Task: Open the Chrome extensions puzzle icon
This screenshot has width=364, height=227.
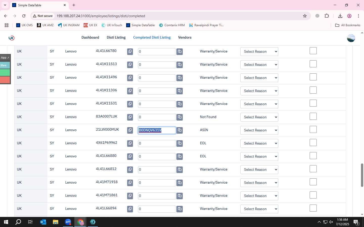Action: tap(327, 16)
